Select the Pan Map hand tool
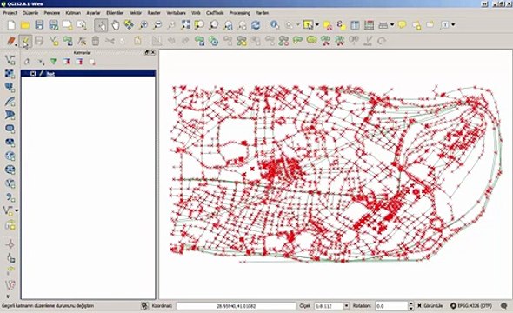The height and width of the screenshot is (313, 513). 115,25
